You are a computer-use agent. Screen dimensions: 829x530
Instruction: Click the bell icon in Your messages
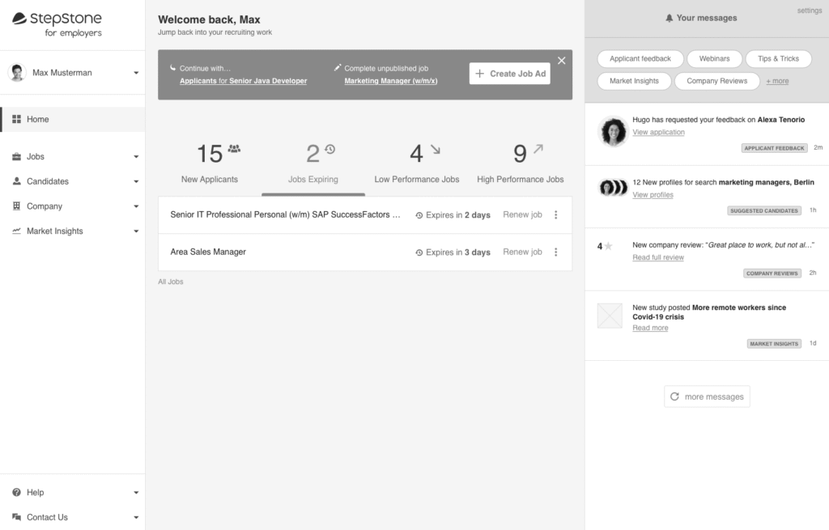click(670, 18)
